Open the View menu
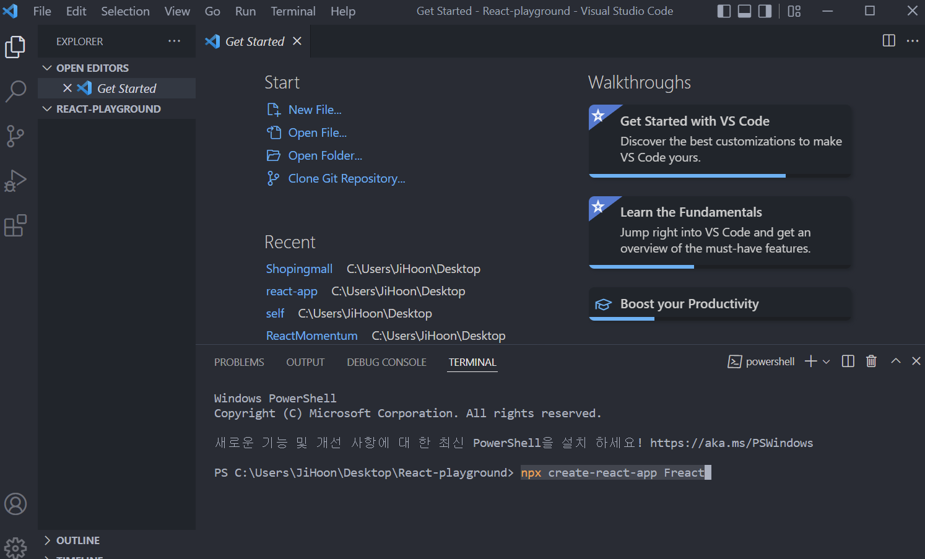The image size is (925, 559). (x=177, y=11)
